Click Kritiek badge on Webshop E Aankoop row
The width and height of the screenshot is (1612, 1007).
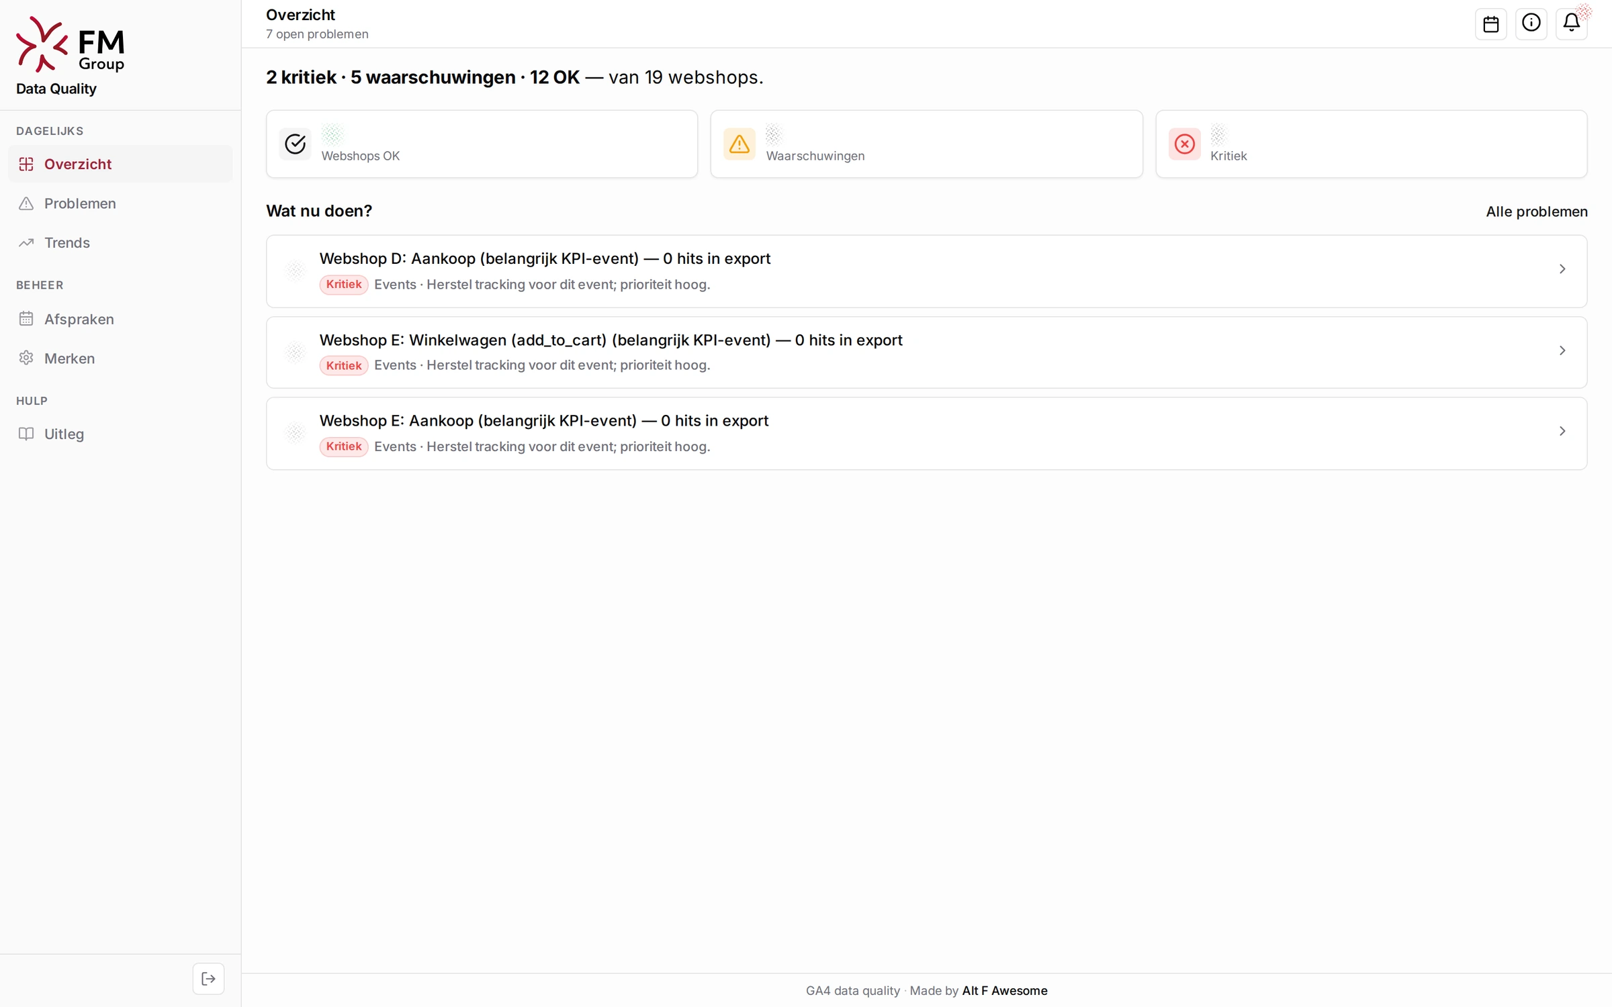[x=343, y=446]
